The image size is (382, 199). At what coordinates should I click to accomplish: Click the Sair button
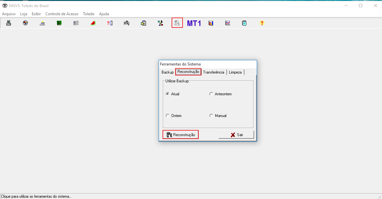tap(236, 135)
